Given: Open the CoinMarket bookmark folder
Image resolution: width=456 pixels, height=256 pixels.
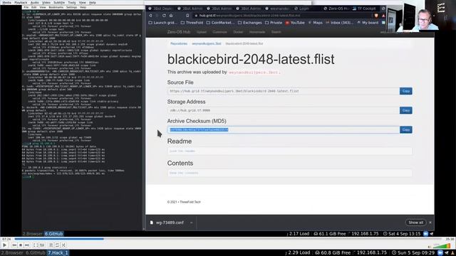Looking at the screenshot, I should pyautogui.click(x=220, y=23).
